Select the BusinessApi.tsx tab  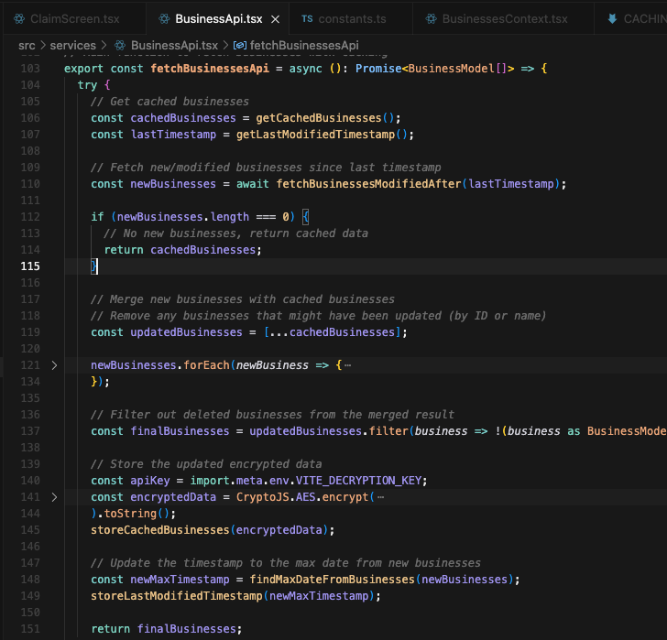[219, 19]
